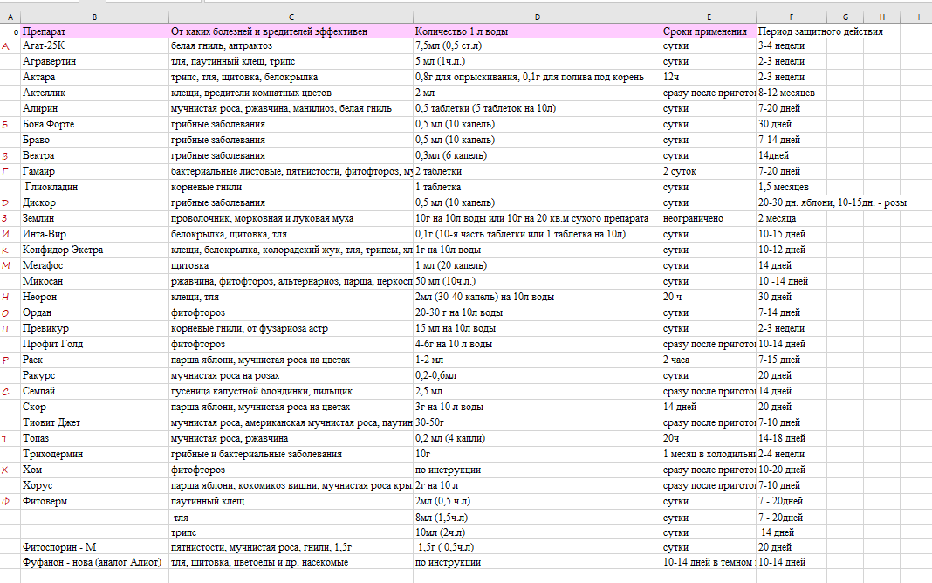Screen dimensions: 932x583
Task: Click 'гусеница капустной блондинки, пильщик' cell
Action: (x=291, y=392)
